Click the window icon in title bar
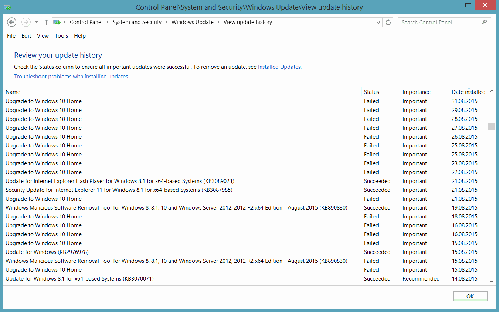The width and height of the screenshot is (499, 312). (x=7, y=7)
